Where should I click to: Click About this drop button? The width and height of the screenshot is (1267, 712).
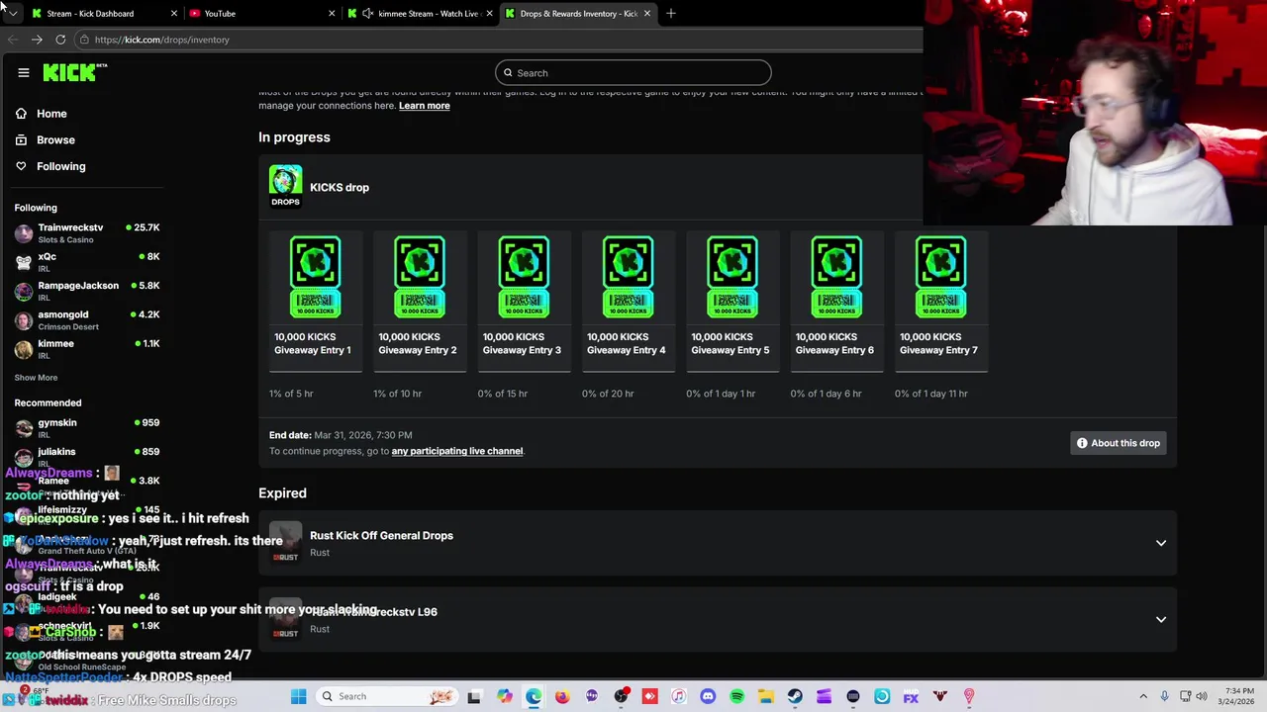pos(1117,443)
